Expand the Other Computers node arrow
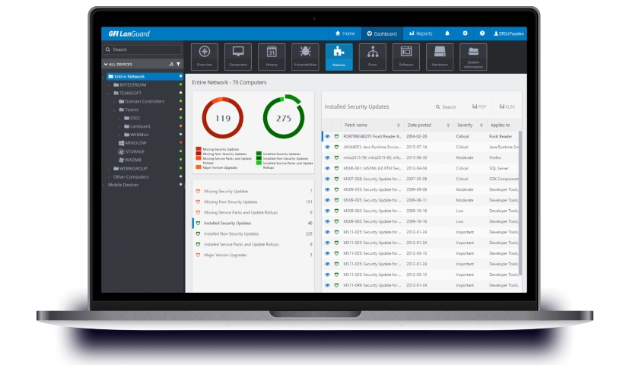The height and width of the screenshot is (365, 639). pyautogui.click(x=109, y=176)
